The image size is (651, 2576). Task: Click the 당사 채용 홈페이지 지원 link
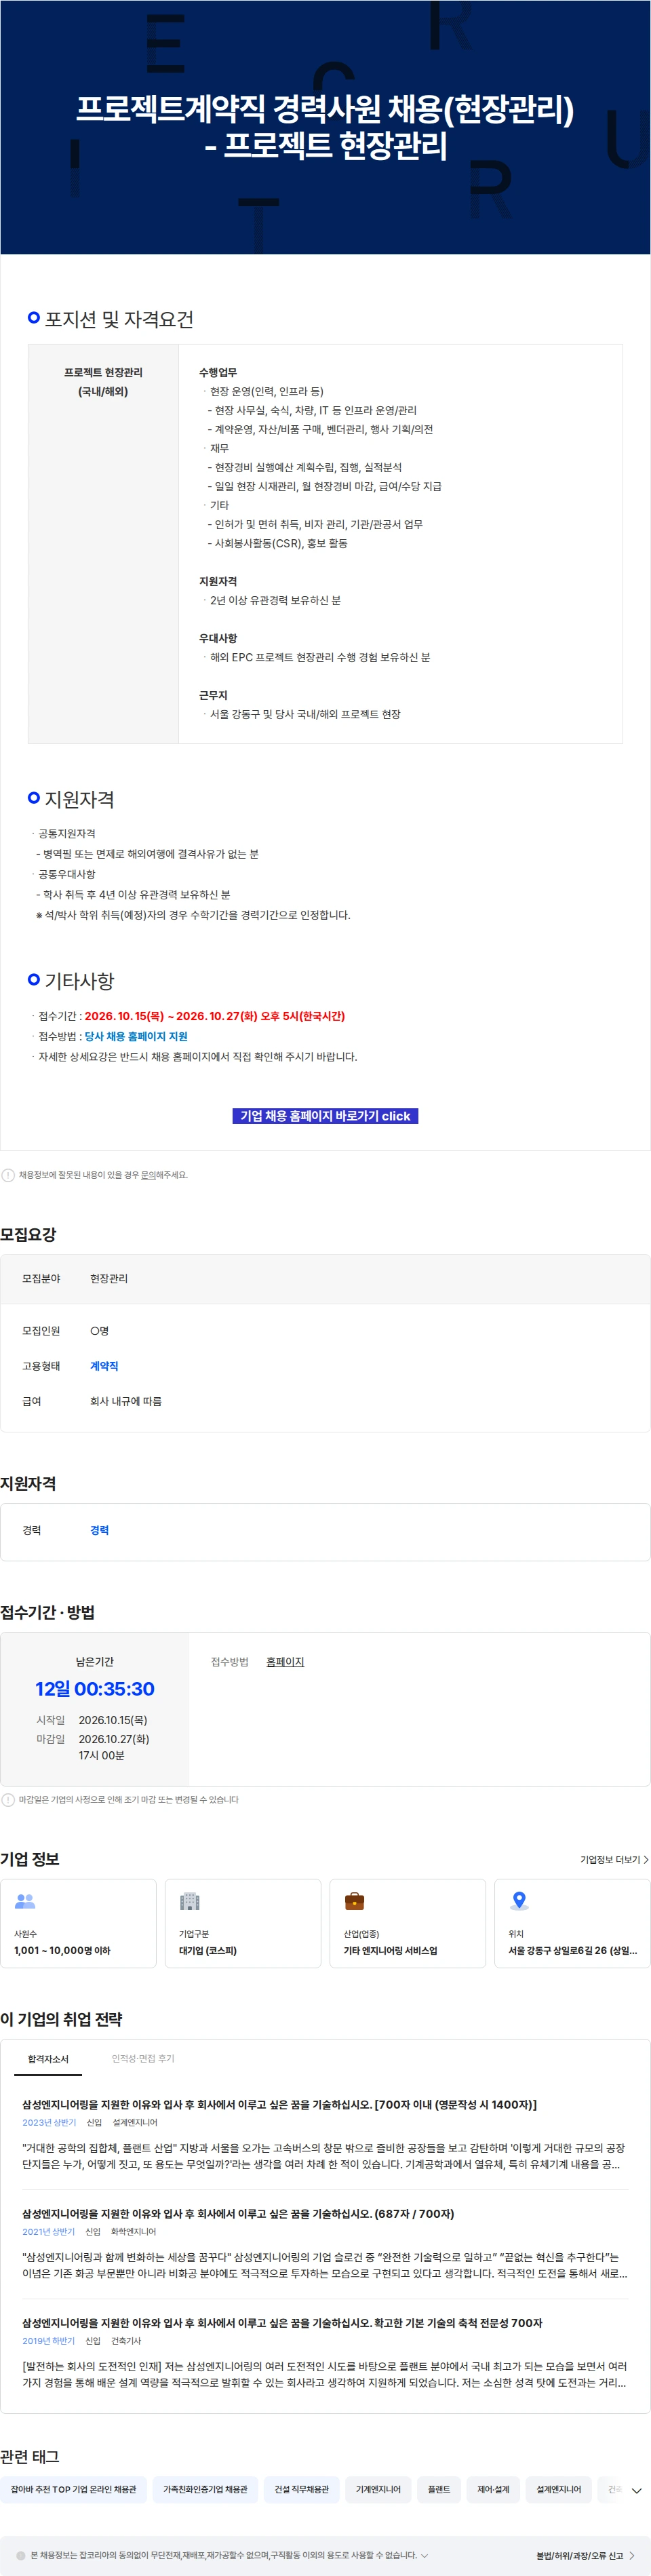(136, 1036)
